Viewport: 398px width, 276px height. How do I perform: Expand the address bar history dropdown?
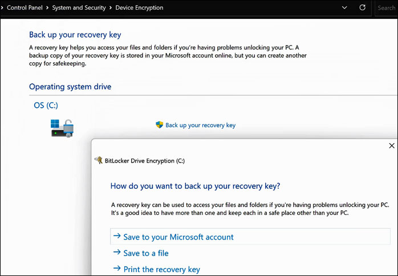click(x=344, y=7)
